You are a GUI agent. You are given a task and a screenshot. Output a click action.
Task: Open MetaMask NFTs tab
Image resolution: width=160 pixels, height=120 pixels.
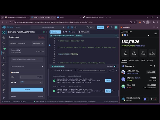point(143,60)
